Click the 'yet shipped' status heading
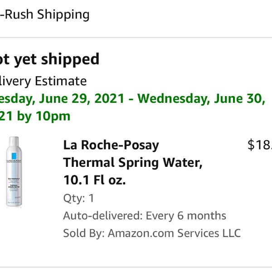The image size is (272, 272). [57, 60]
